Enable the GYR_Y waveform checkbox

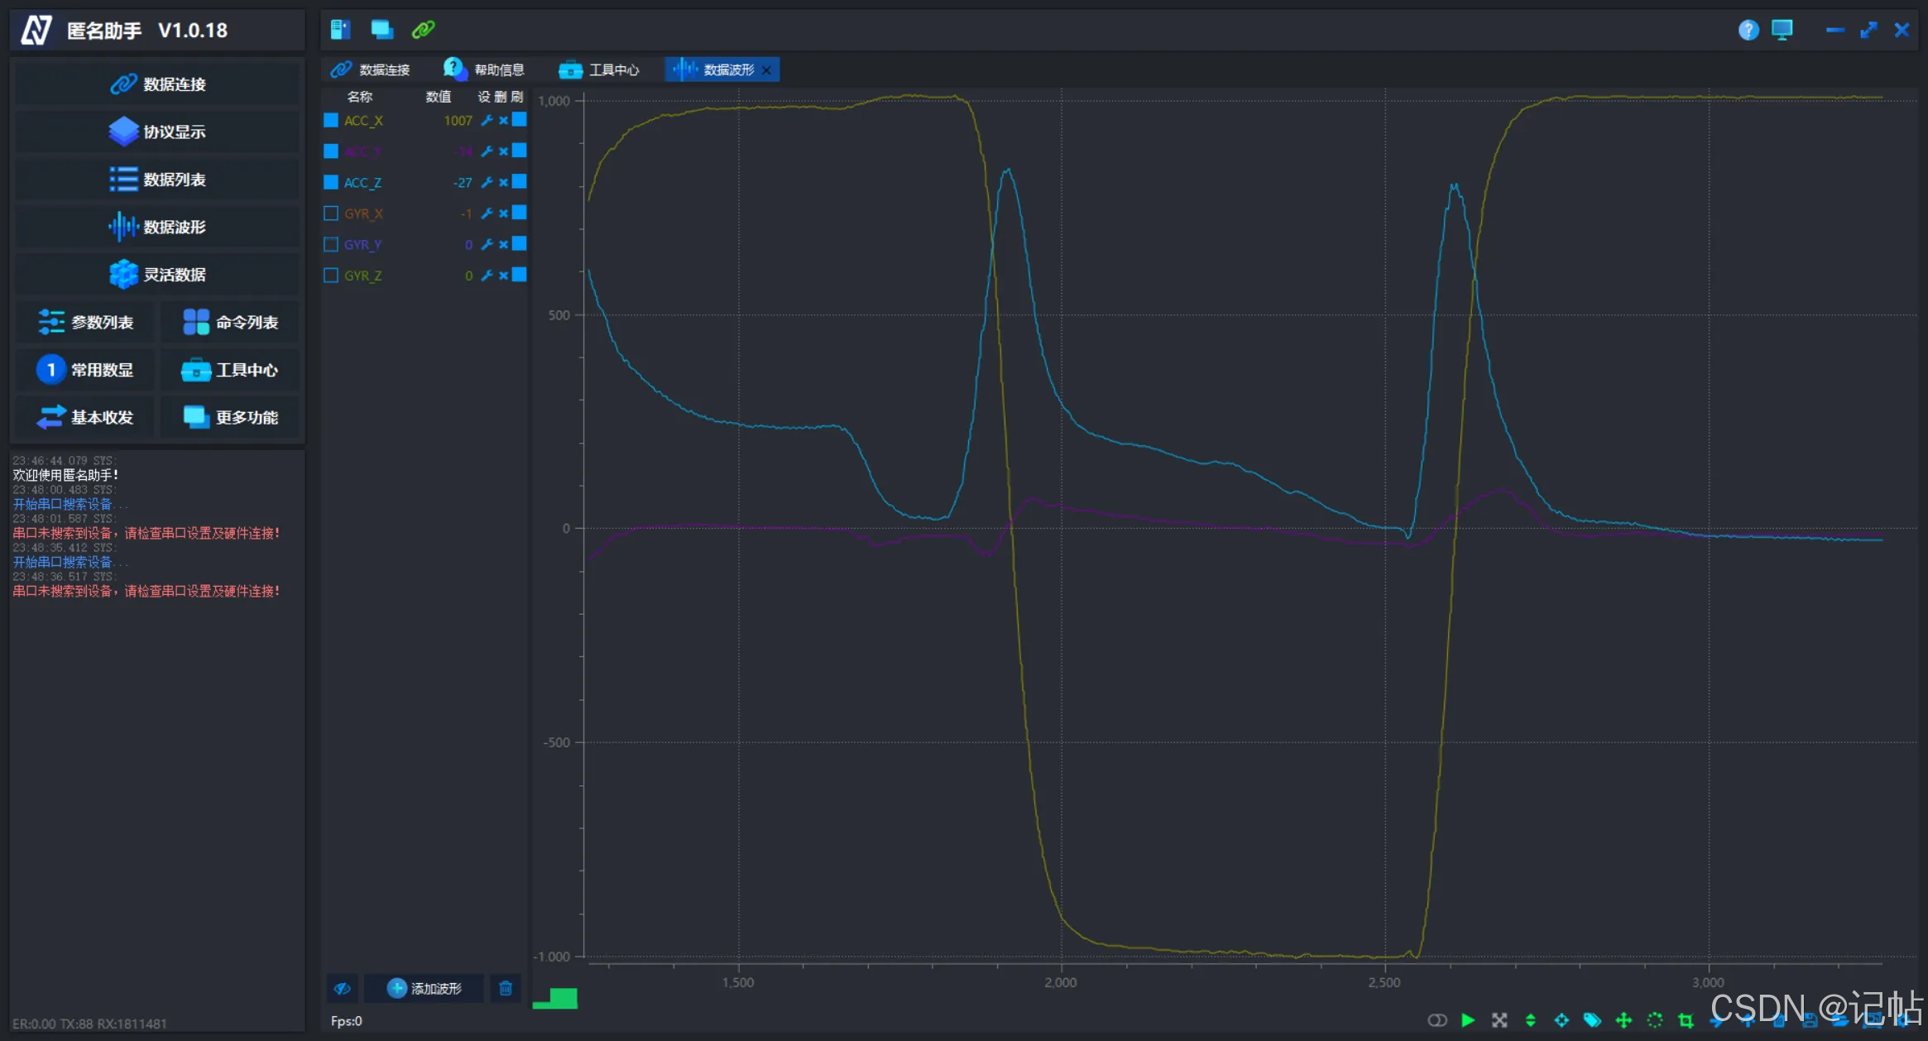tap(331, 244)
